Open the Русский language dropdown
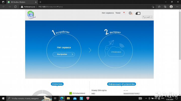 click(147, 17)
